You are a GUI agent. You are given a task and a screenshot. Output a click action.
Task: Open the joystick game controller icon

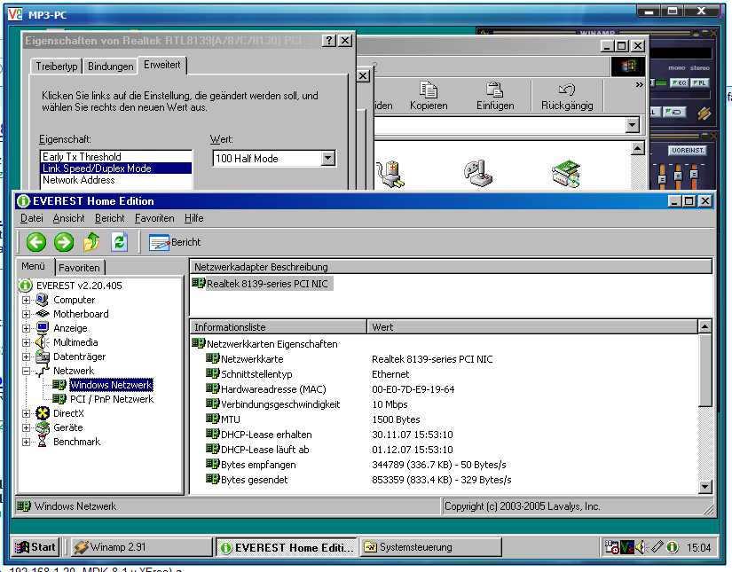(x=478, y=174)
